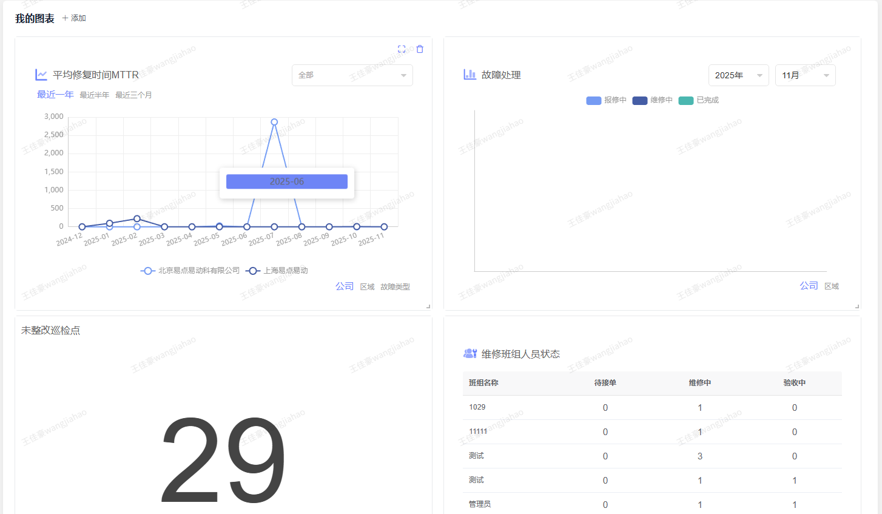Click the plus icon beside 添加

pyautogui.click(x=66, y=18)
